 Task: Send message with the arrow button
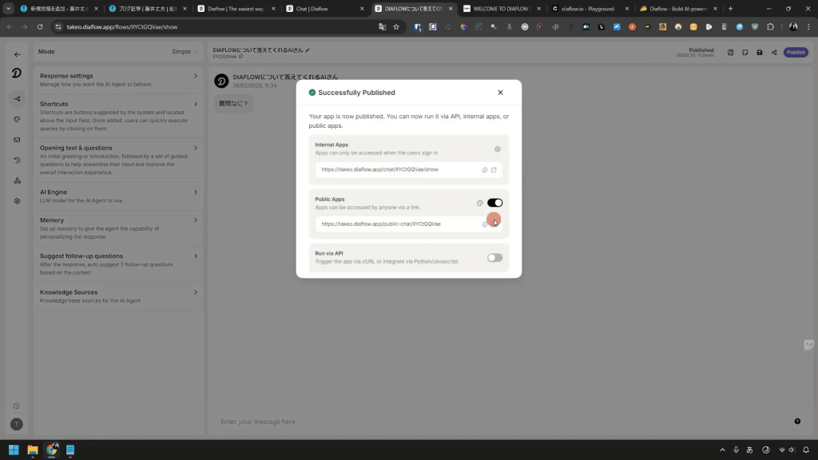(x=797, y=422)
